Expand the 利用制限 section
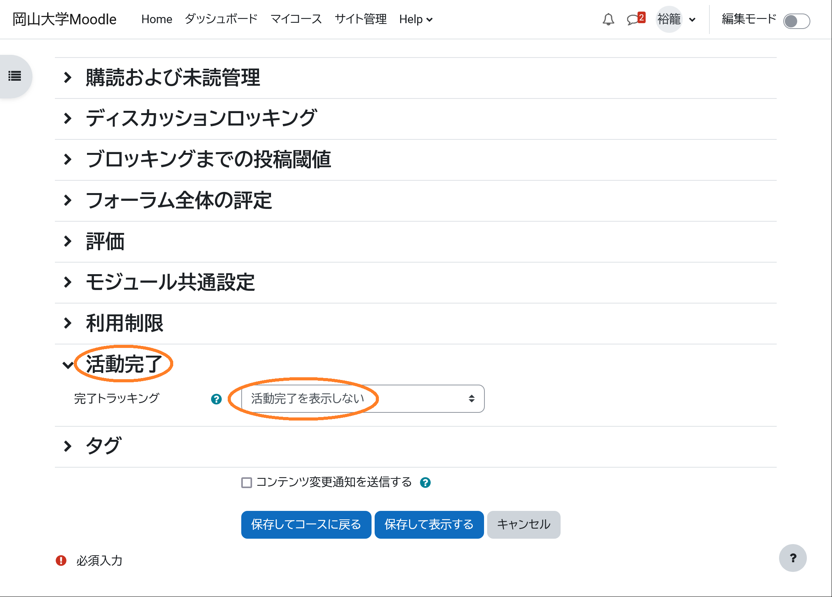Image resolution: width=832 pixels, height=597 pixels. tap(68, 323)
